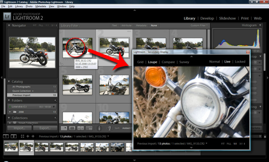Image resolution: width=269 pixels, height=162 pixels.
Task: Select Survey view toolbar icon
Action: pyautogui.click(x=89, y=128)
